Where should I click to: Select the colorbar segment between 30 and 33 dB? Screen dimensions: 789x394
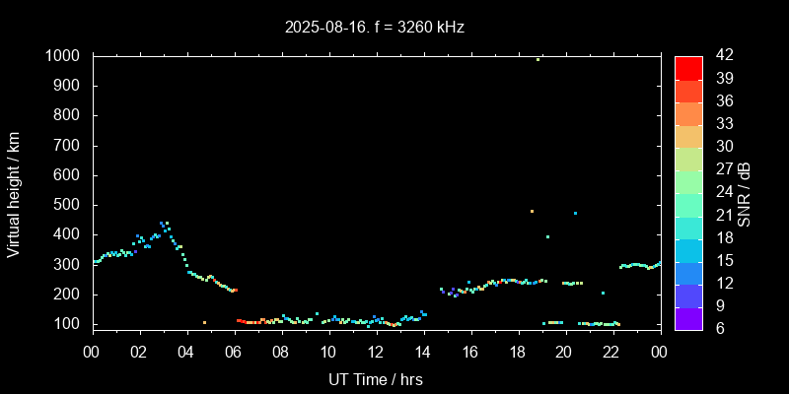688,136
